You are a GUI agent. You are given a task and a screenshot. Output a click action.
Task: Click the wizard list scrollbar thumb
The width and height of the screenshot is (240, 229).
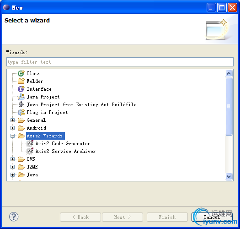[229, 106]
